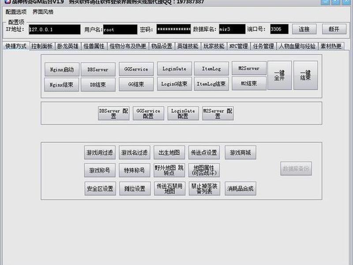Viewport: 353px width, 265px height.
Task: Click the ItemLog结束 button
Action: 211,84
